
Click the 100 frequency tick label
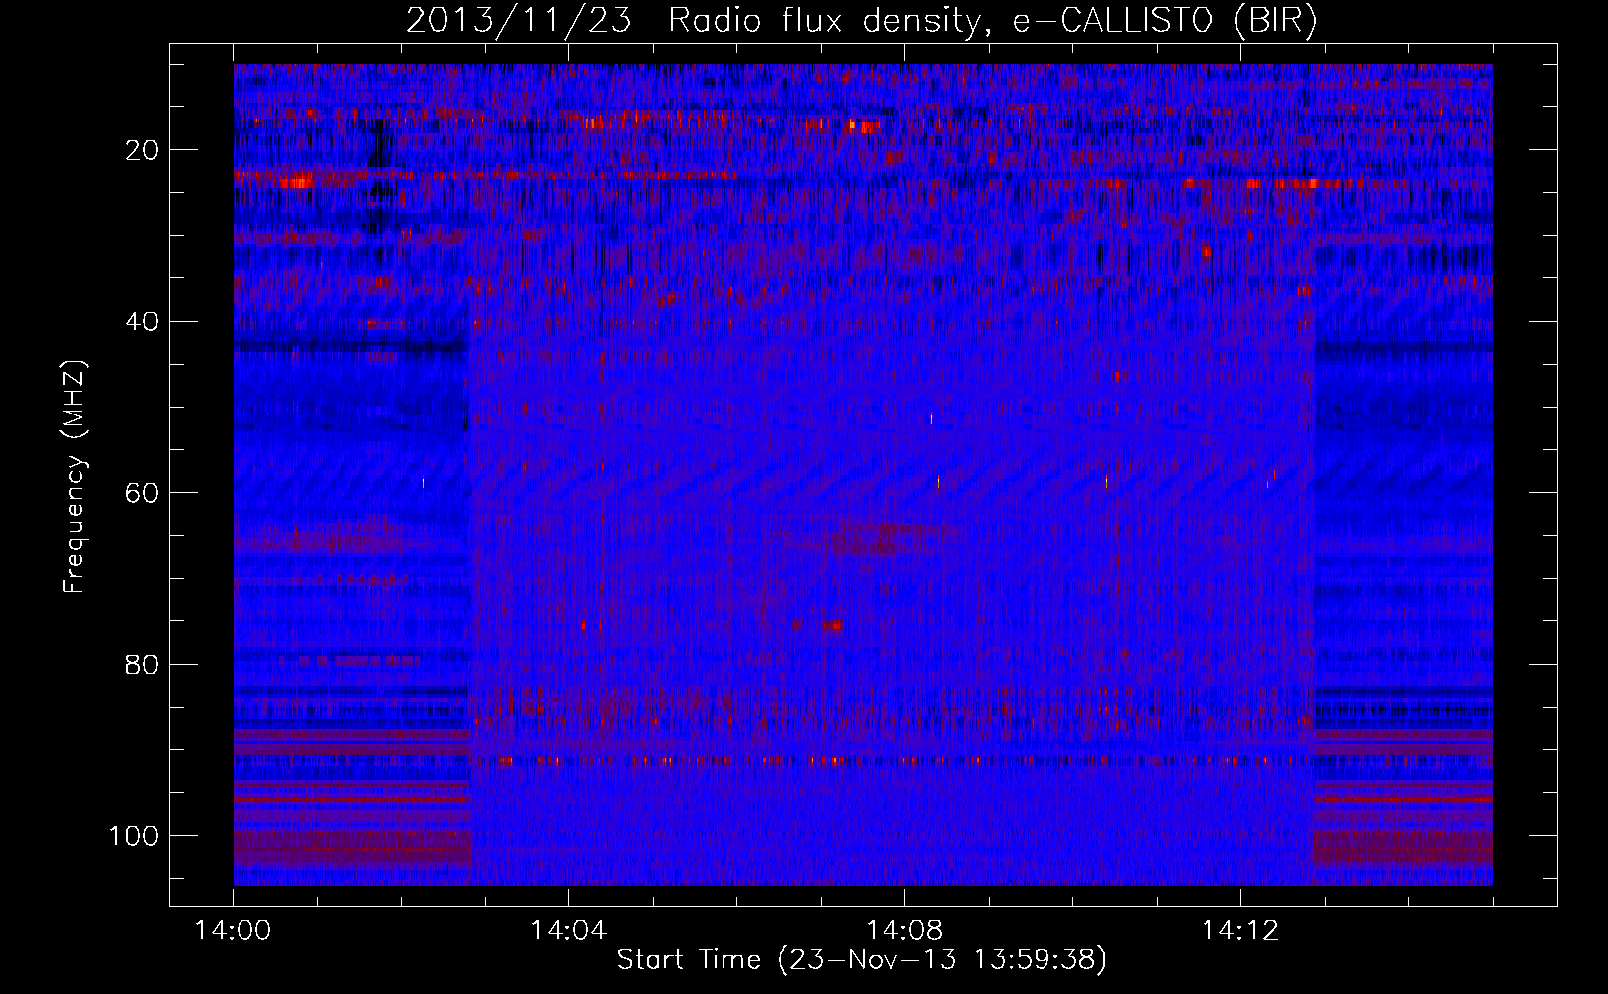134,836
